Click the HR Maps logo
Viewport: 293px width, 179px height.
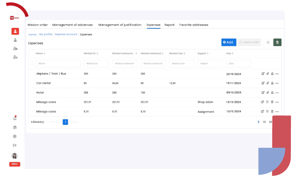click(14, 18)
